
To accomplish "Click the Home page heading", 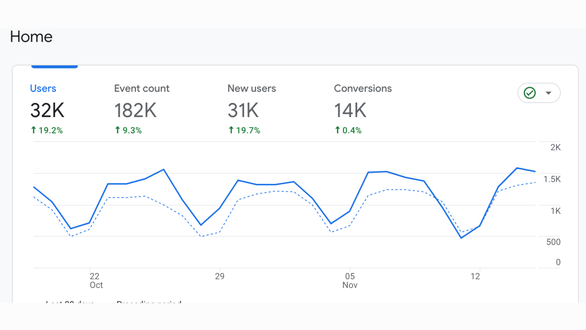I will pyautogui.click(x=31, y=37).
